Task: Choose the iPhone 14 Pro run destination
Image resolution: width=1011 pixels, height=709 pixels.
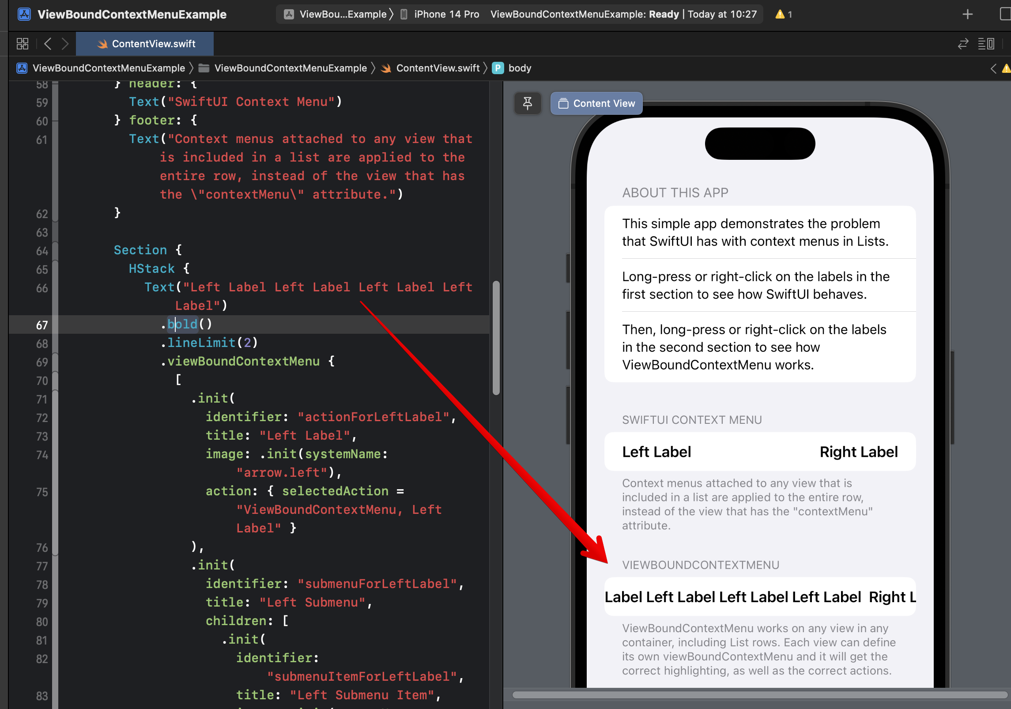Action: (x=440, y=14)
